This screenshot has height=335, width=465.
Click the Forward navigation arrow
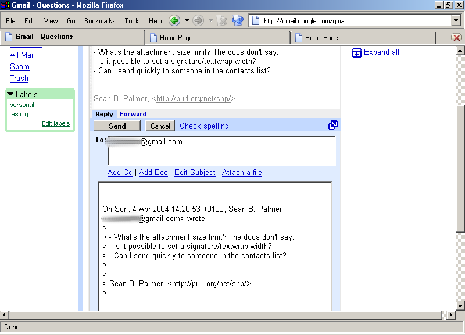(198, 21)
